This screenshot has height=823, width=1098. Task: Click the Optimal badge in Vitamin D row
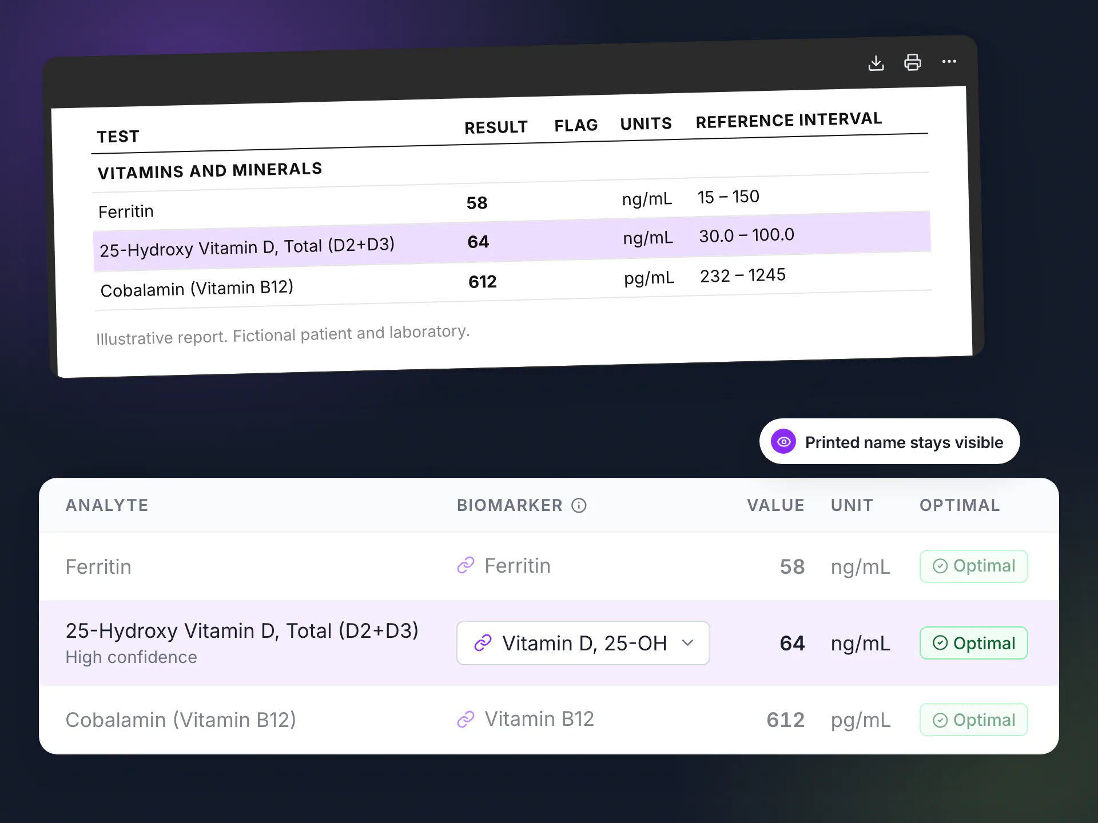[973, 643]
